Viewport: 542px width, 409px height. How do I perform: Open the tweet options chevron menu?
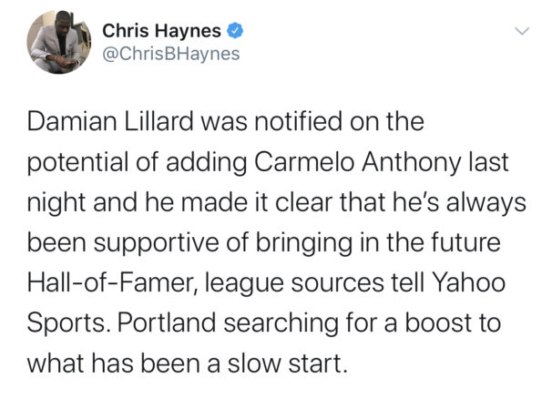pyautogui.click(x=522, y=31)
